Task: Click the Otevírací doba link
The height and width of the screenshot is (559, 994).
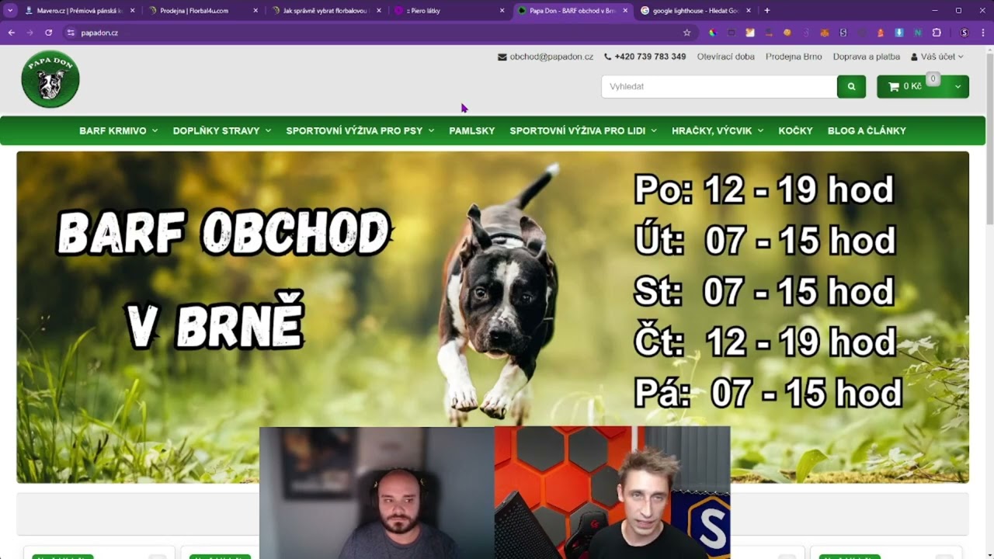Action: click(x=725, y=57)
